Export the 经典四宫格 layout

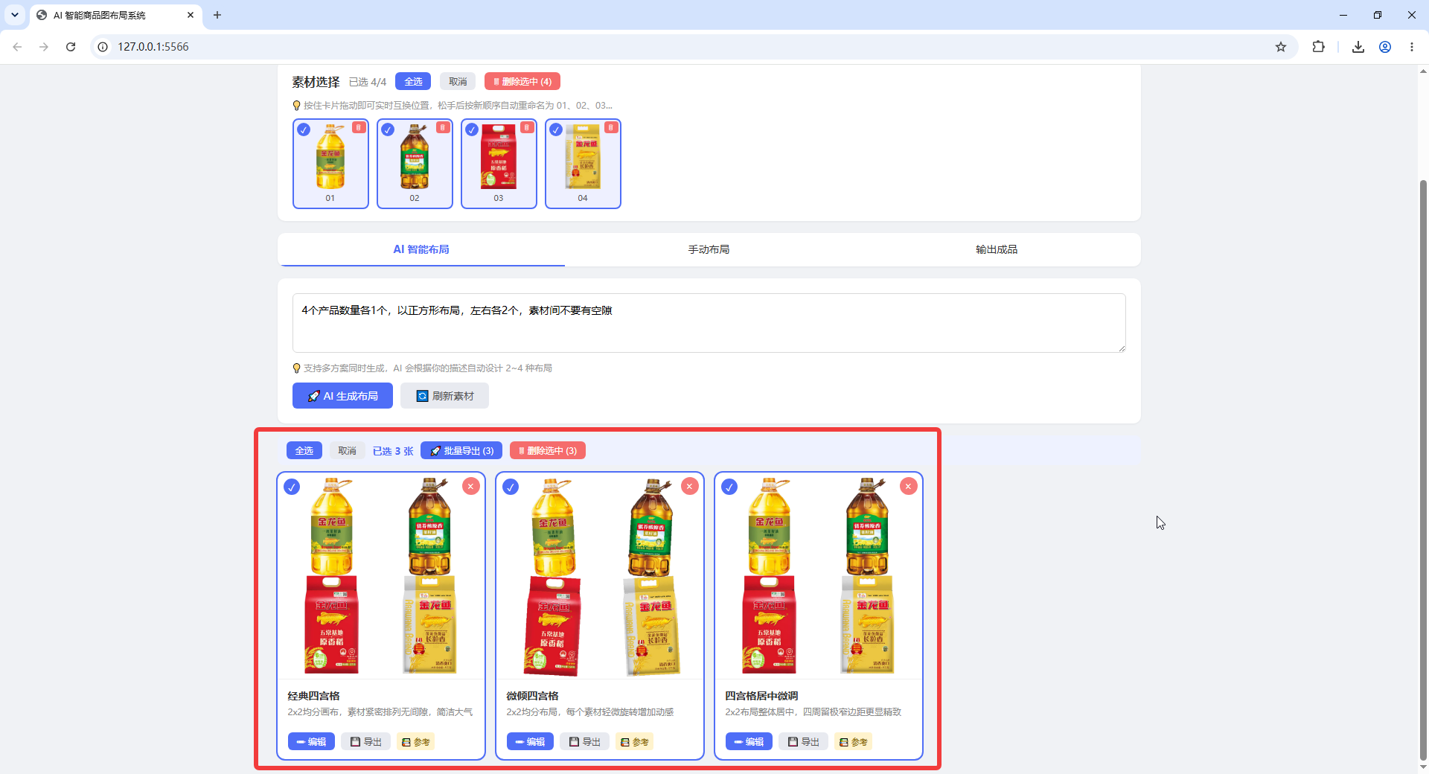pos(365,741)
